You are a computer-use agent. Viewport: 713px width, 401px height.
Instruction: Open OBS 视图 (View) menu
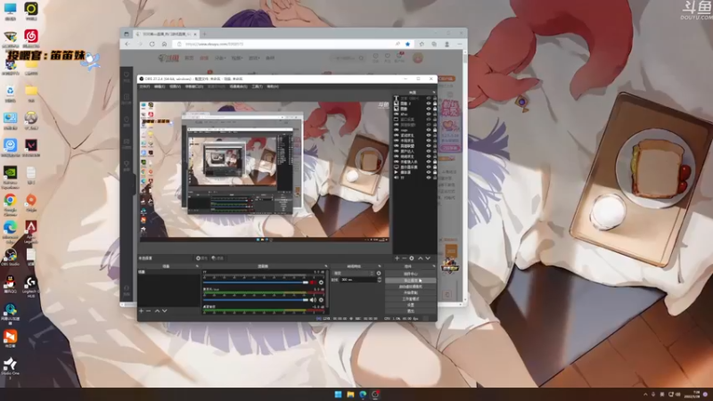point(175,86)
